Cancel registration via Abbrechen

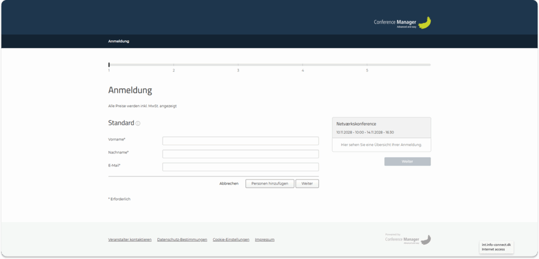click(229, 184)
